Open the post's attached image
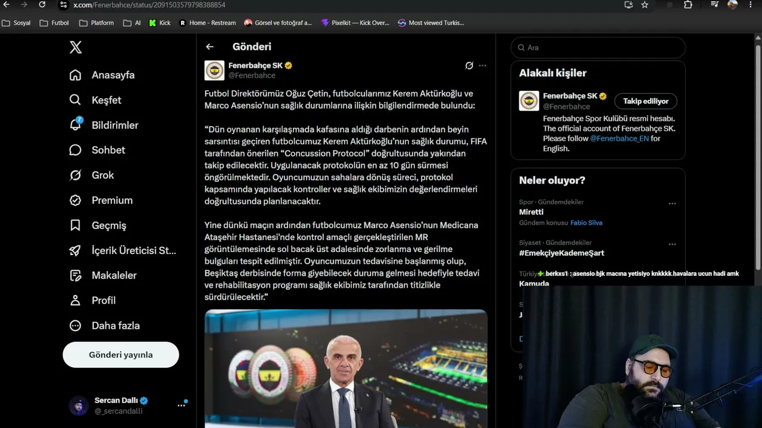 [346, 369]
